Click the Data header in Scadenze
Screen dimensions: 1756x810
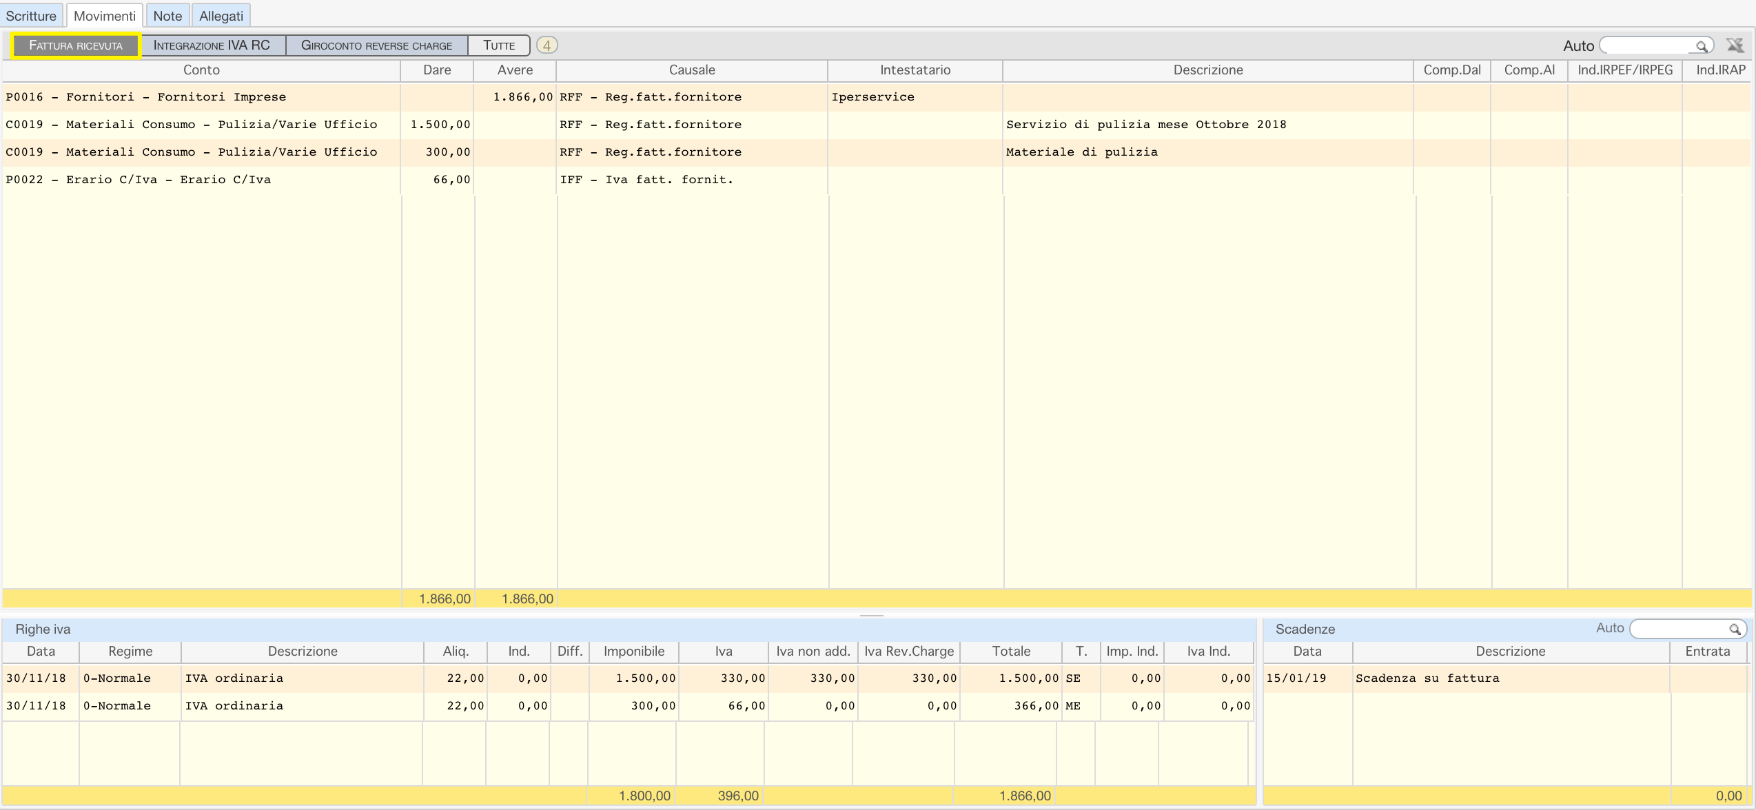(1307, 652)
